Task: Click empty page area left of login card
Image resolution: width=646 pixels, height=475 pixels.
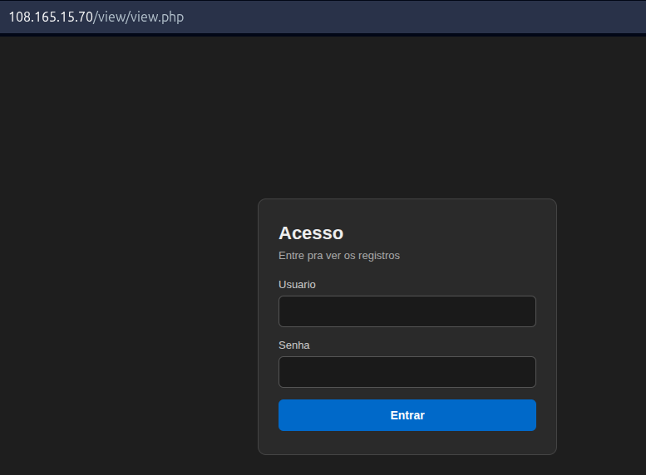Action: point(129,326)
